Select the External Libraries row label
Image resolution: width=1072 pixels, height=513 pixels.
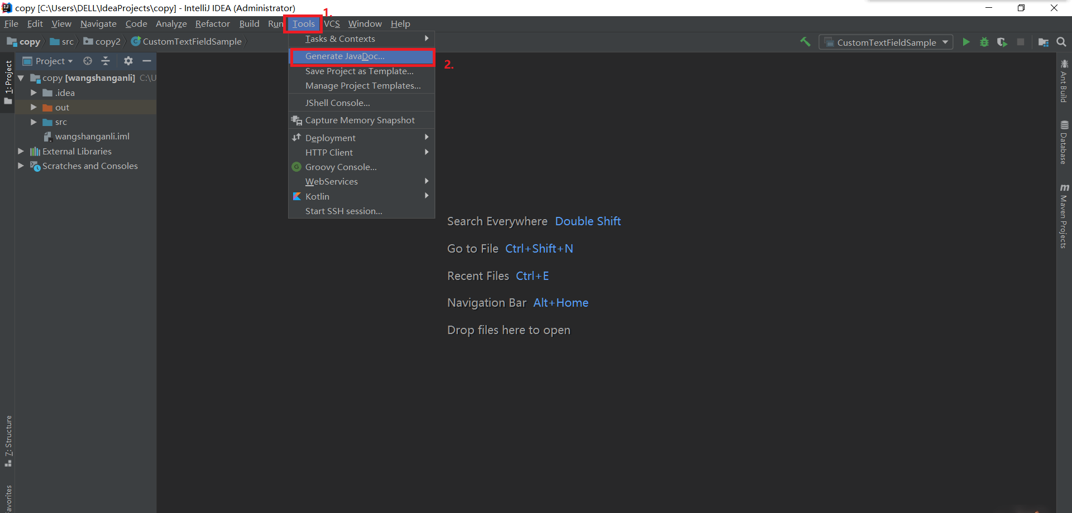coord(77,151)
